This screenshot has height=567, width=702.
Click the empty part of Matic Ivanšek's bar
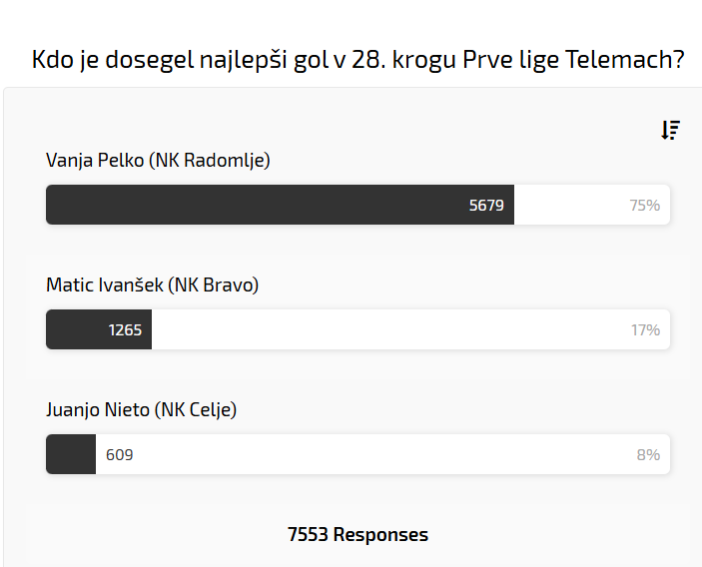click(x=389, y=329)
